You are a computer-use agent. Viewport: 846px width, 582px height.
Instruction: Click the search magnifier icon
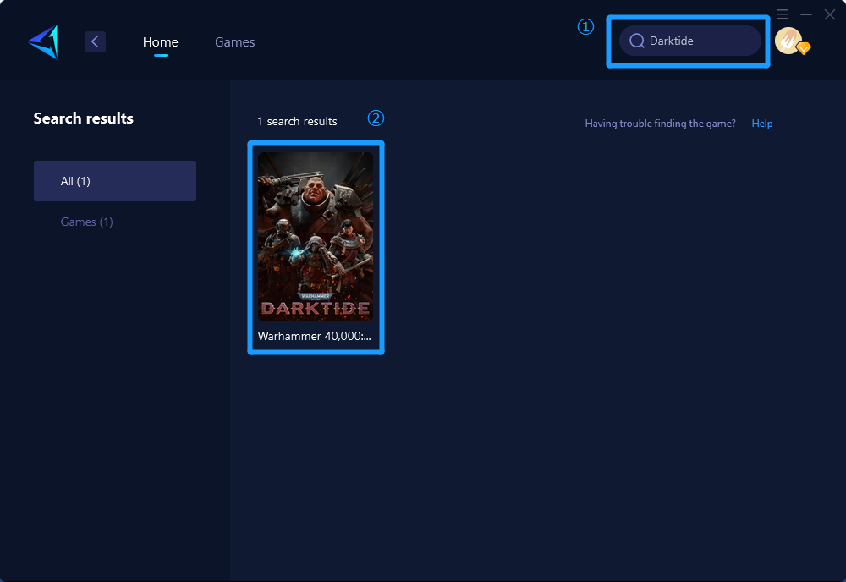click(637, 41)
